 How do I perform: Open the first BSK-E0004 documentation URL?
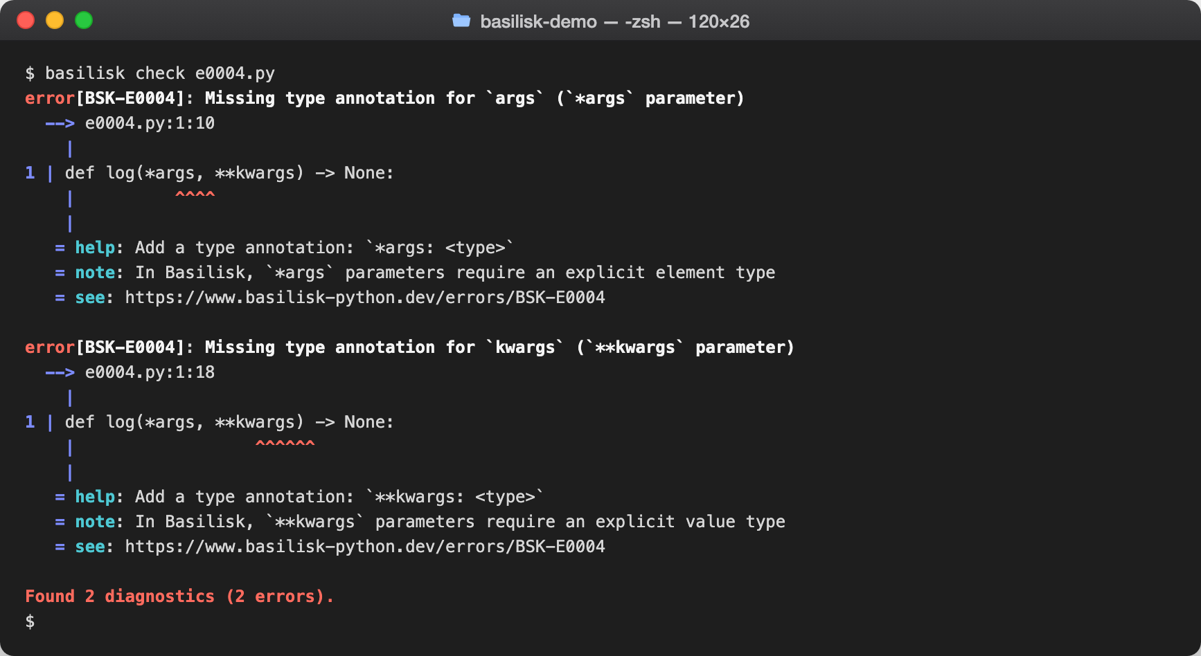point(365,298)
